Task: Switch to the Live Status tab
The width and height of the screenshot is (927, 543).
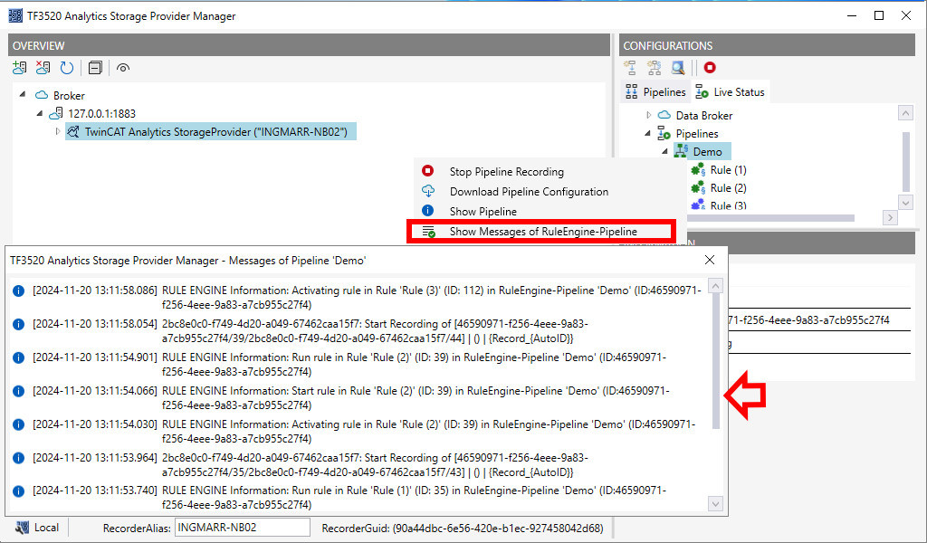Action: tap(730, 91)
